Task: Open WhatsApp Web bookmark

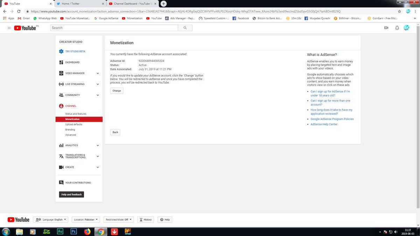Action: click(x=45, y=18)
